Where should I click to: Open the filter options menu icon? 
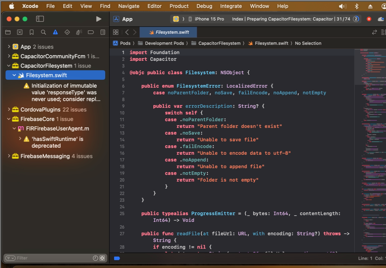coord(10,258)
